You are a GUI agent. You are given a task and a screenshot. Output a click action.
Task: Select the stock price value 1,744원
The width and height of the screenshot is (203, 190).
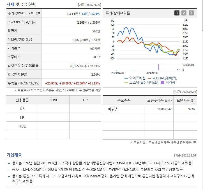click(72, 14)
